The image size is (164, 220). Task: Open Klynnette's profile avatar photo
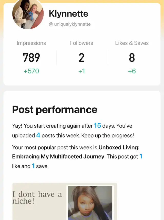[28, 14]
